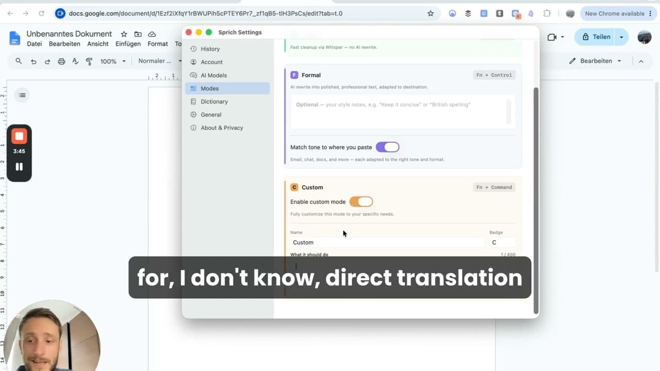Open the Account section in Sprich Settings
The width and height of the screenshot is (660, 371).
click(x=227, y=62)
